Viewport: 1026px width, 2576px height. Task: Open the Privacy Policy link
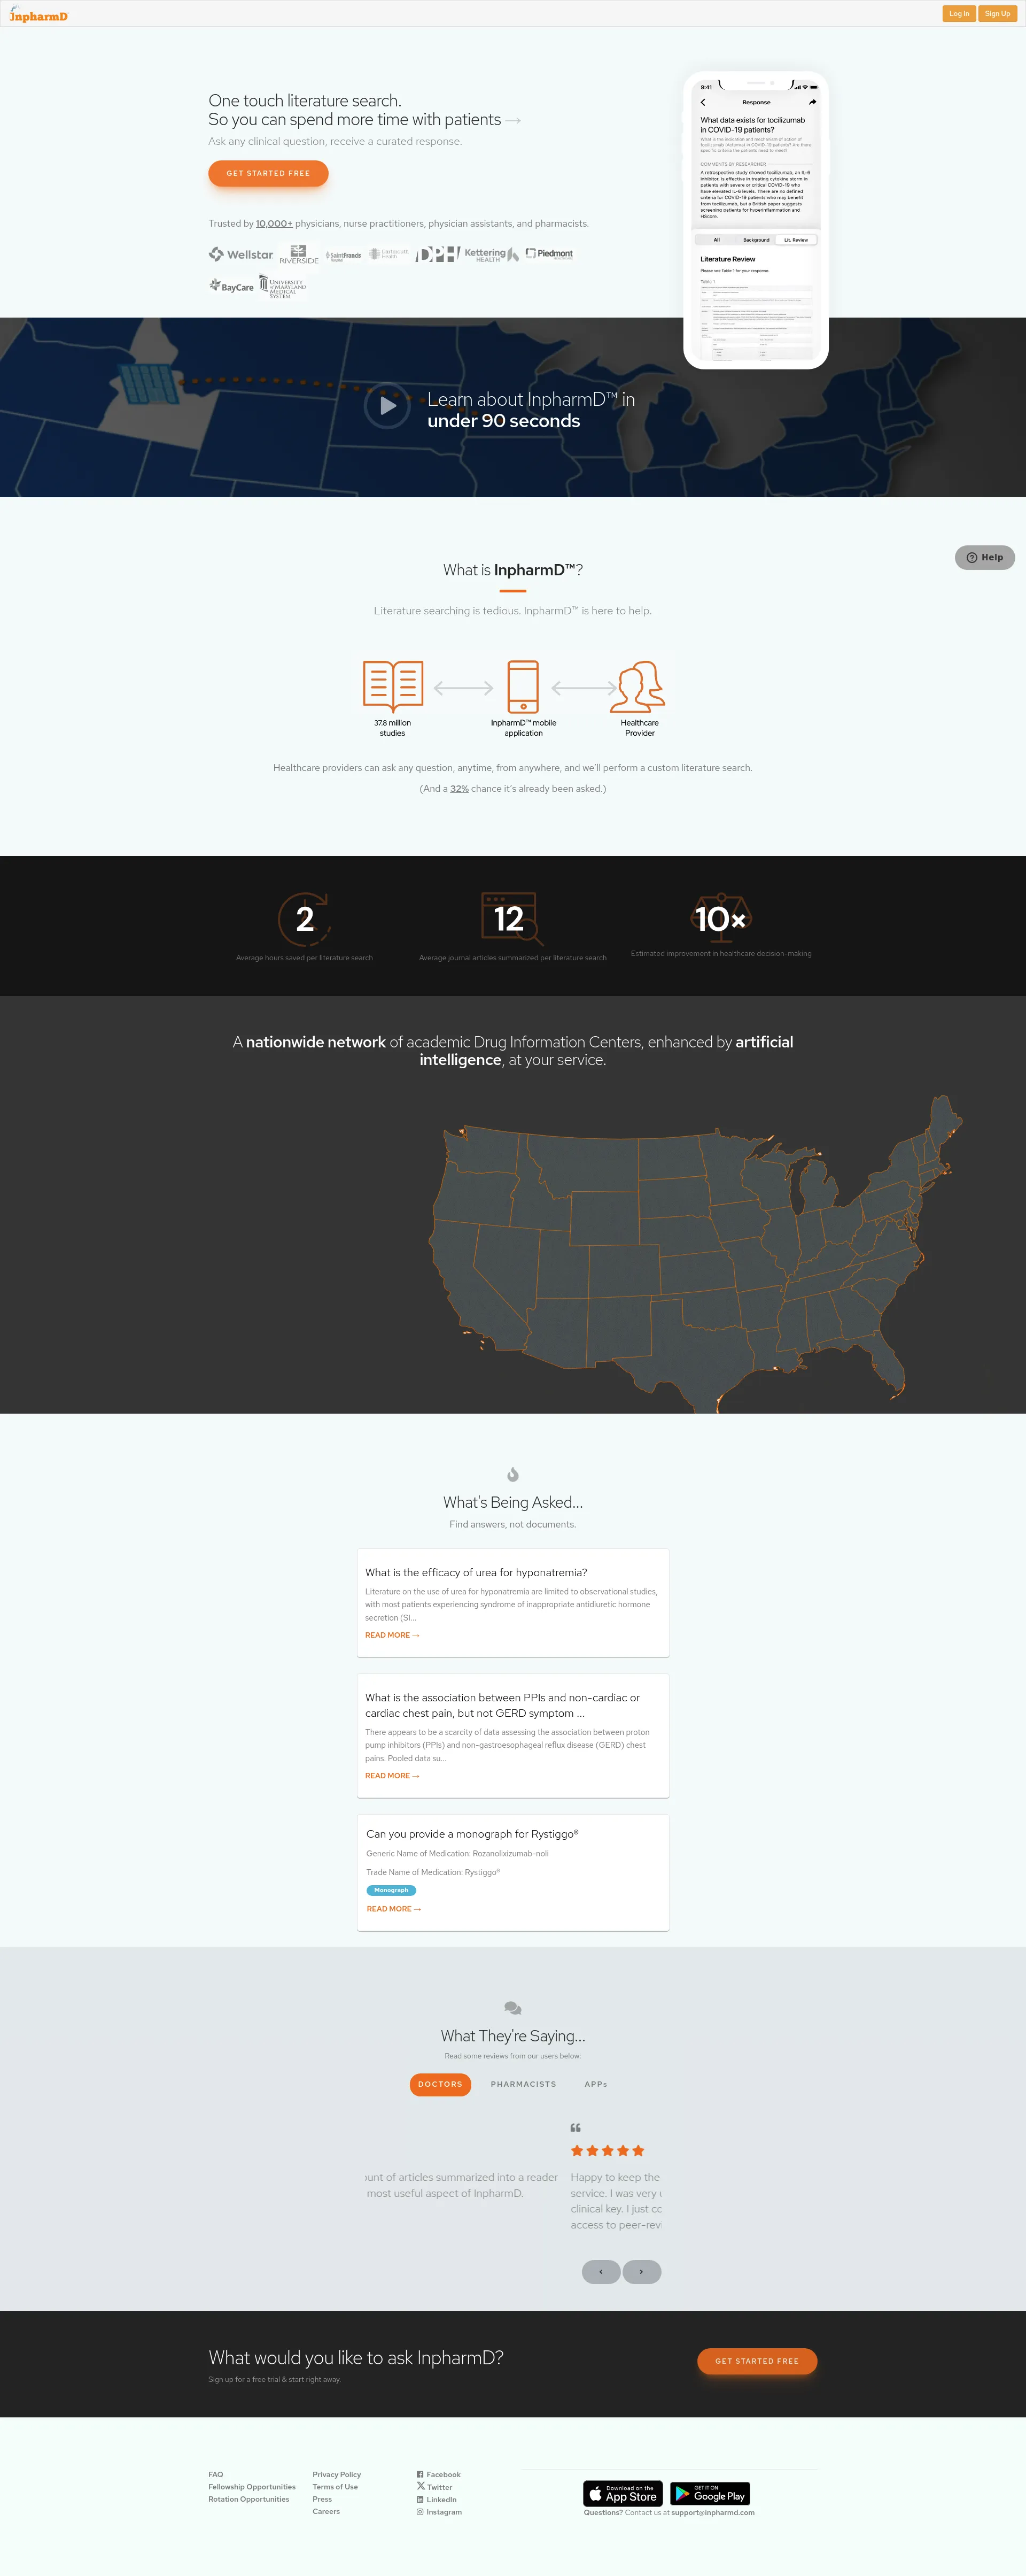337,2474
